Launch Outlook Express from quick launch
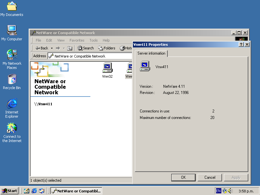 pos(42,191)
